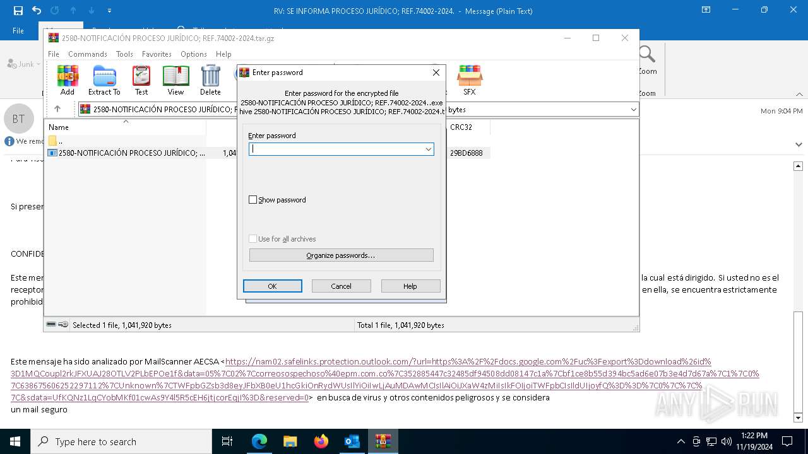This screenshot has width=808, height=454.
Task: Open the Commands menu
Action: (88, 54)
